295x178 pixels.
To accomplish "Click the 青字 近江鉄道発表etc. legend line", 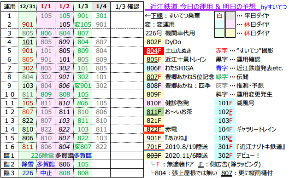I will coord(249,68).
